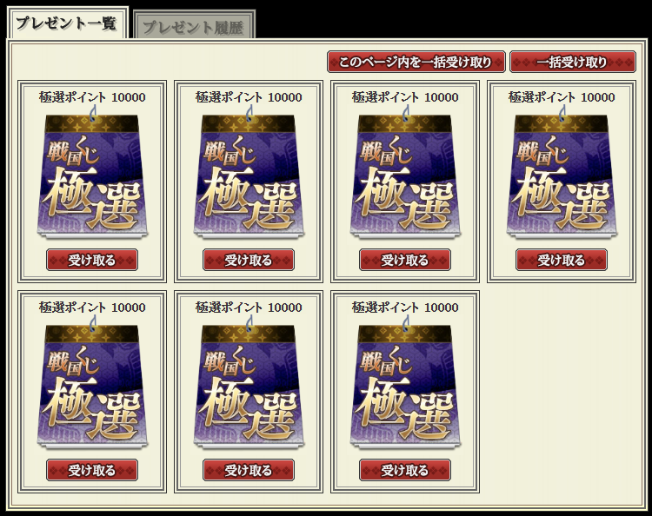Screen dimensions: 652x516
Task: Select first row, fourth 極選 ticket image
Action: pyautogui.click(x=562, y=172)
